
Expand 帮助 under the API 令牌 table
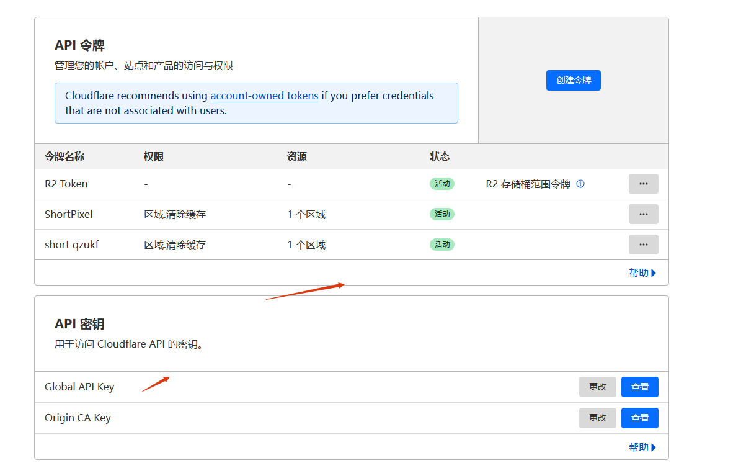pyautogui.click(x=642, y=273)
